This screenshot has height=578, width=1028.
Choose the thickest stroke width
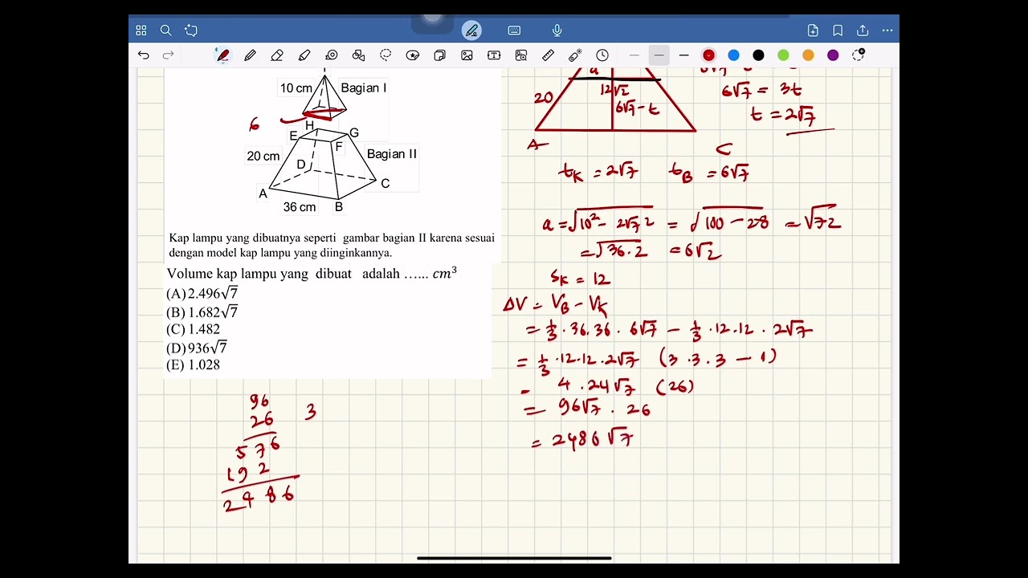click(684, 55)
